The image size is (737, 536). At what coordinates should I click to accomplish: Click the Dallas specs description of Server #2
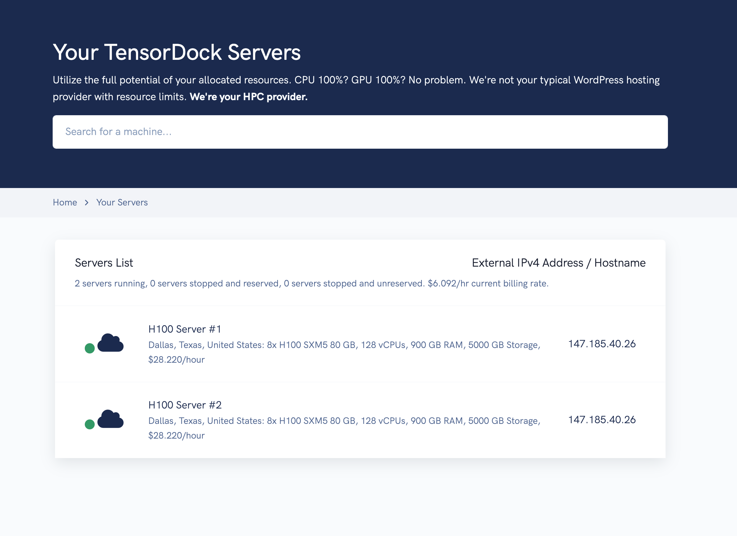[x=344, y=428]
